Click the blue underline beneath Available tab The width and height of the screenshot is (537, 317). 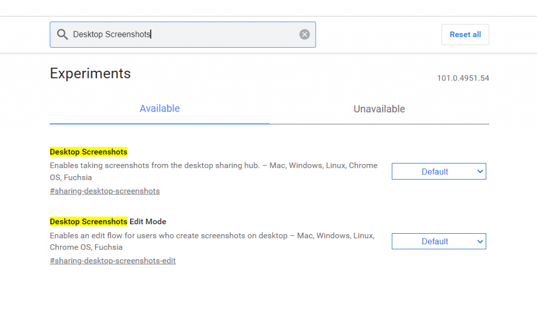(x=159, y=124)
